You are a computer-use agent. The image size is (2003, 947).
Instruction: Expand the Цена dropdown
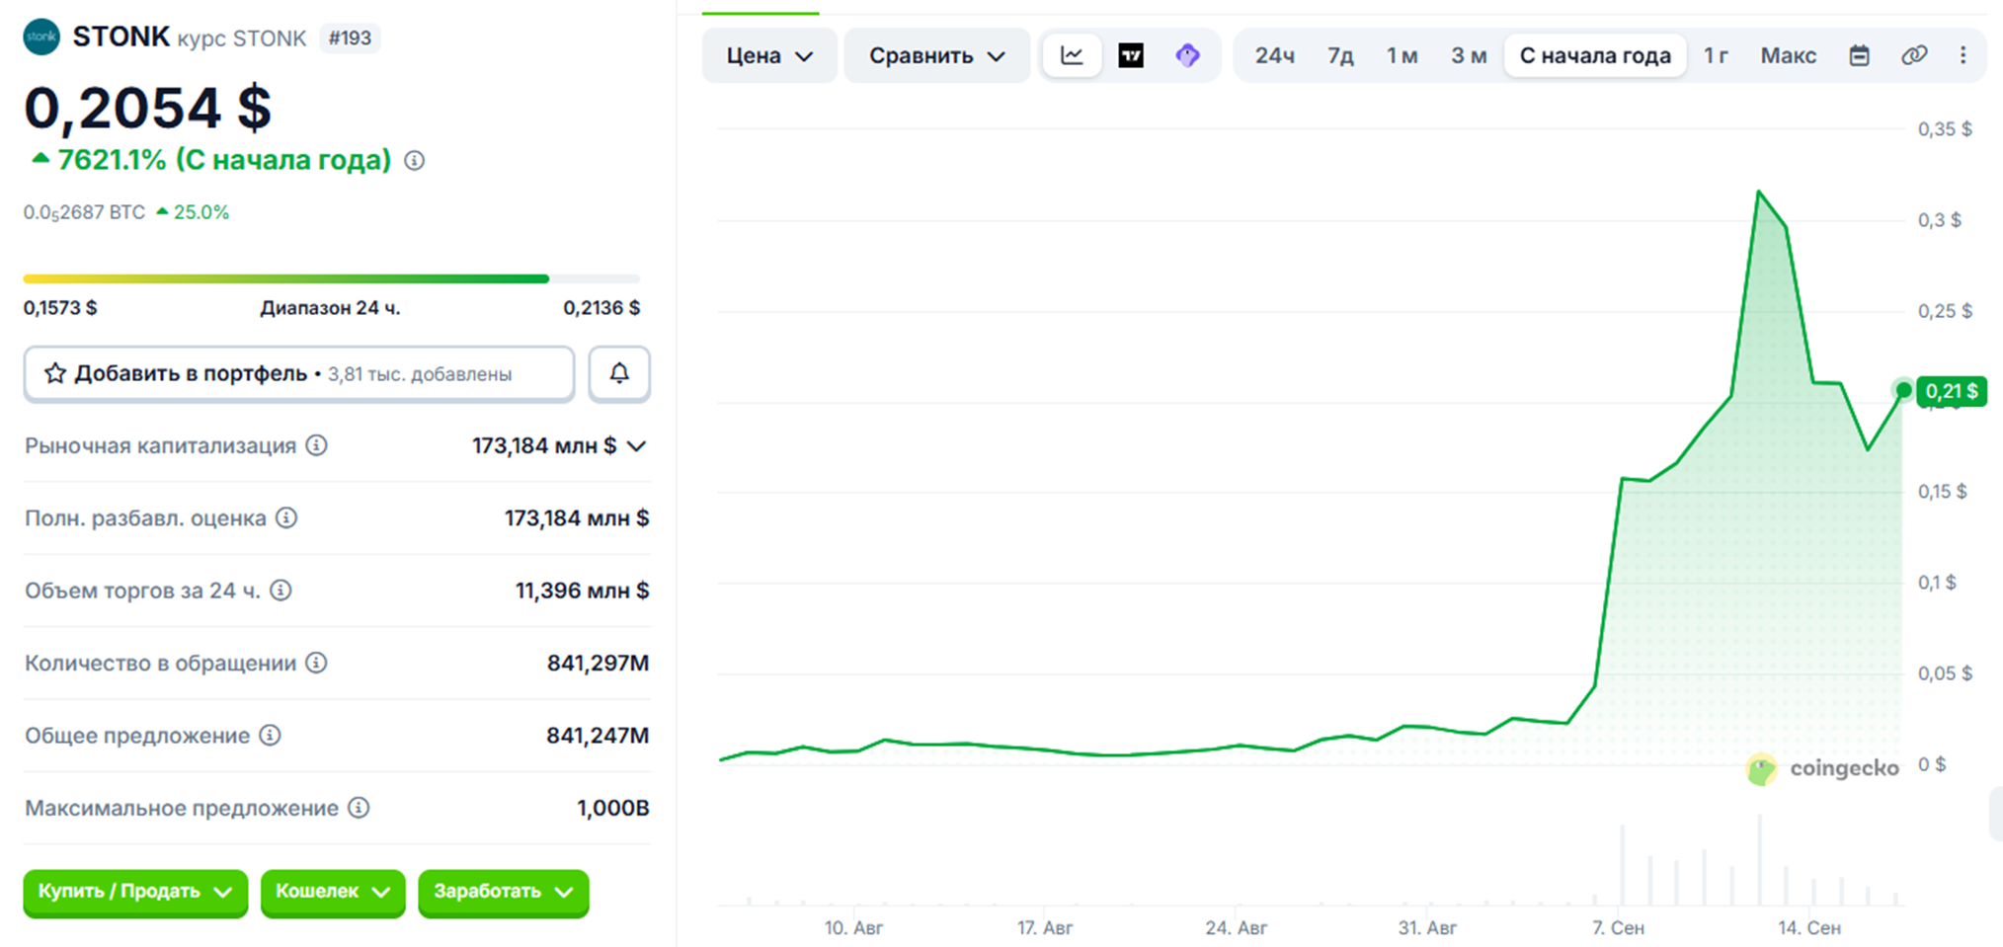click(x=769, y=55)
